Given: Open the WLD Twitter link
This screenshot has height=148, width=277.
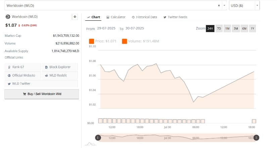Looking at the screenshot, I should 41,84.
